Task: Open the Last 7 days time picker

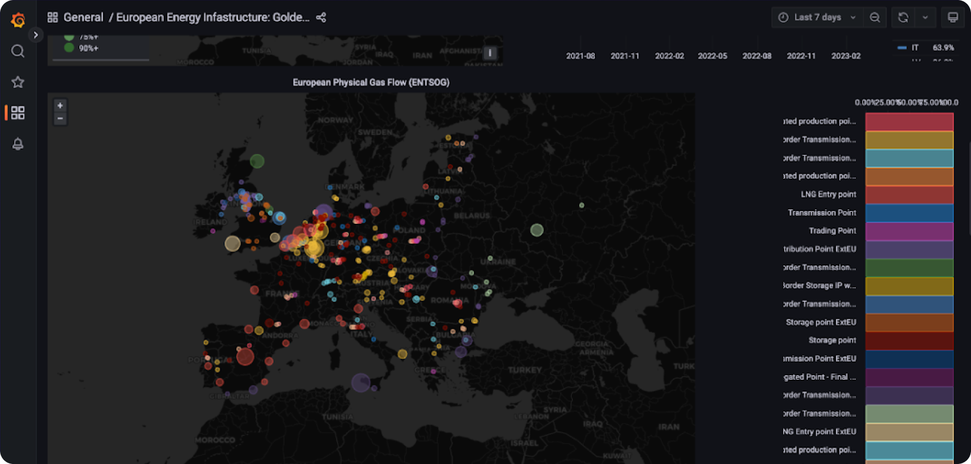Action: click(817, 17)
